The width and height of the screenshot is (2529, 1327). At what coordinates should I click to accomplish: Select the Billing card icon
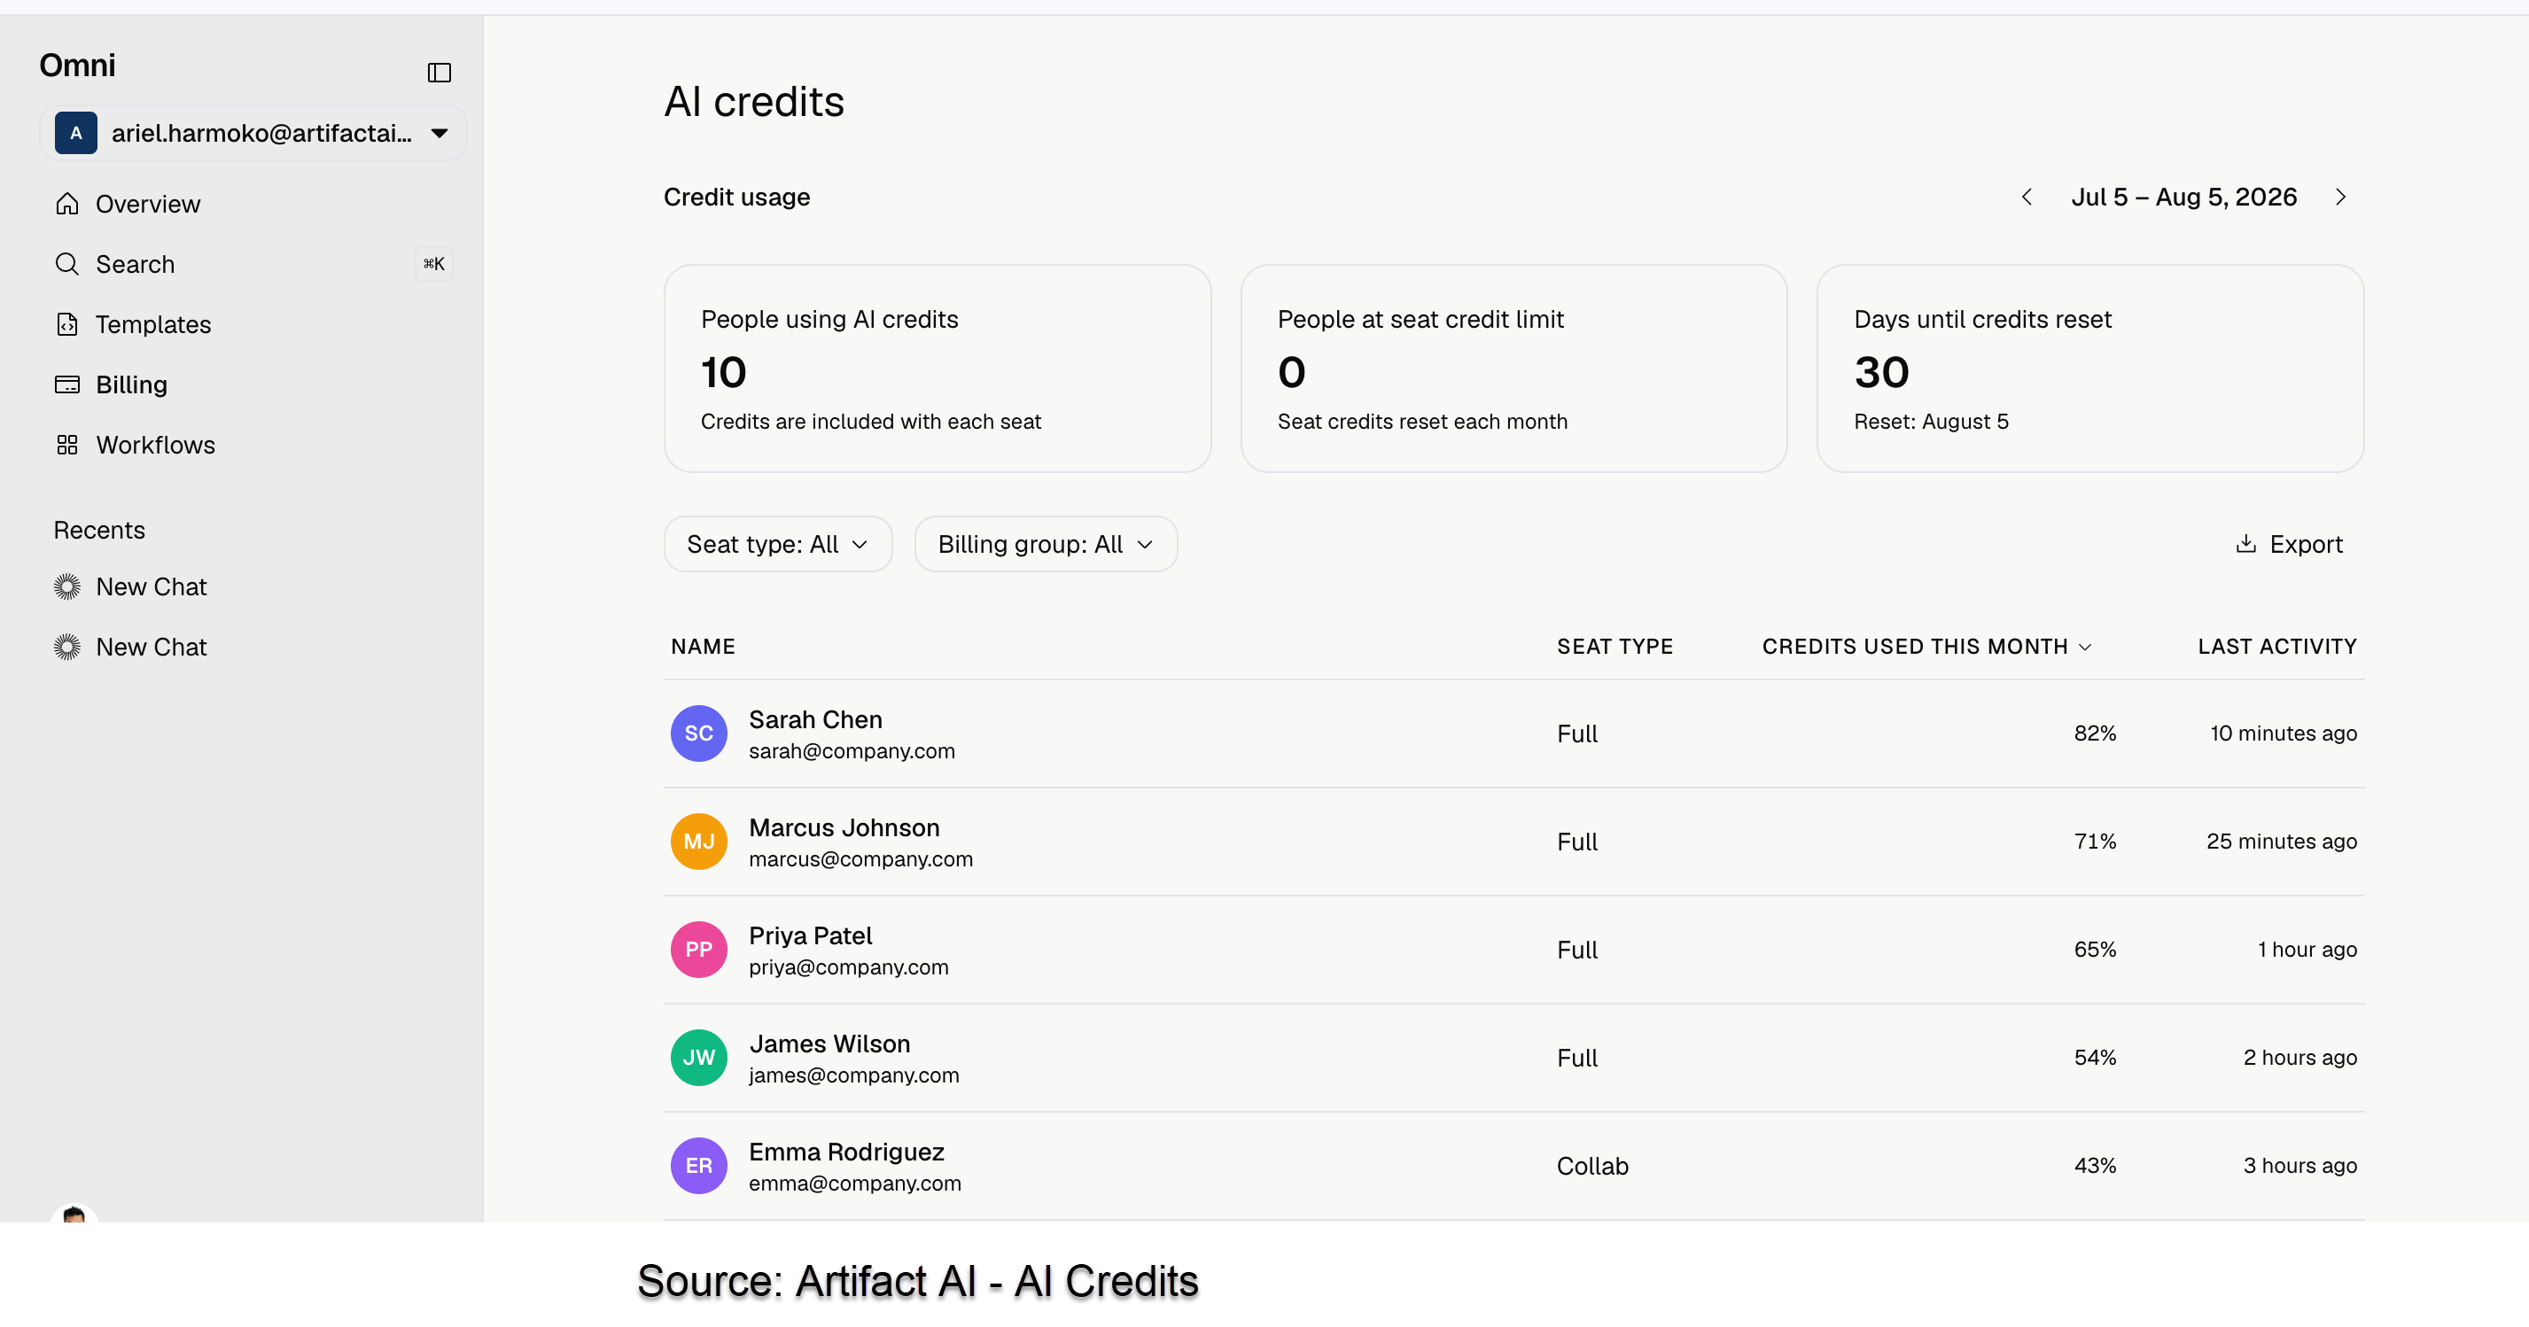click(66, 384)
